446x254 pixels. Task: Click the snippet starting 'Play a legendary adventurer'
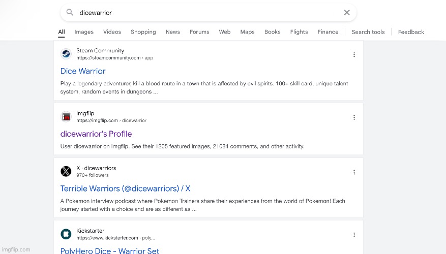pyautogui.click(x=204, y=87)
